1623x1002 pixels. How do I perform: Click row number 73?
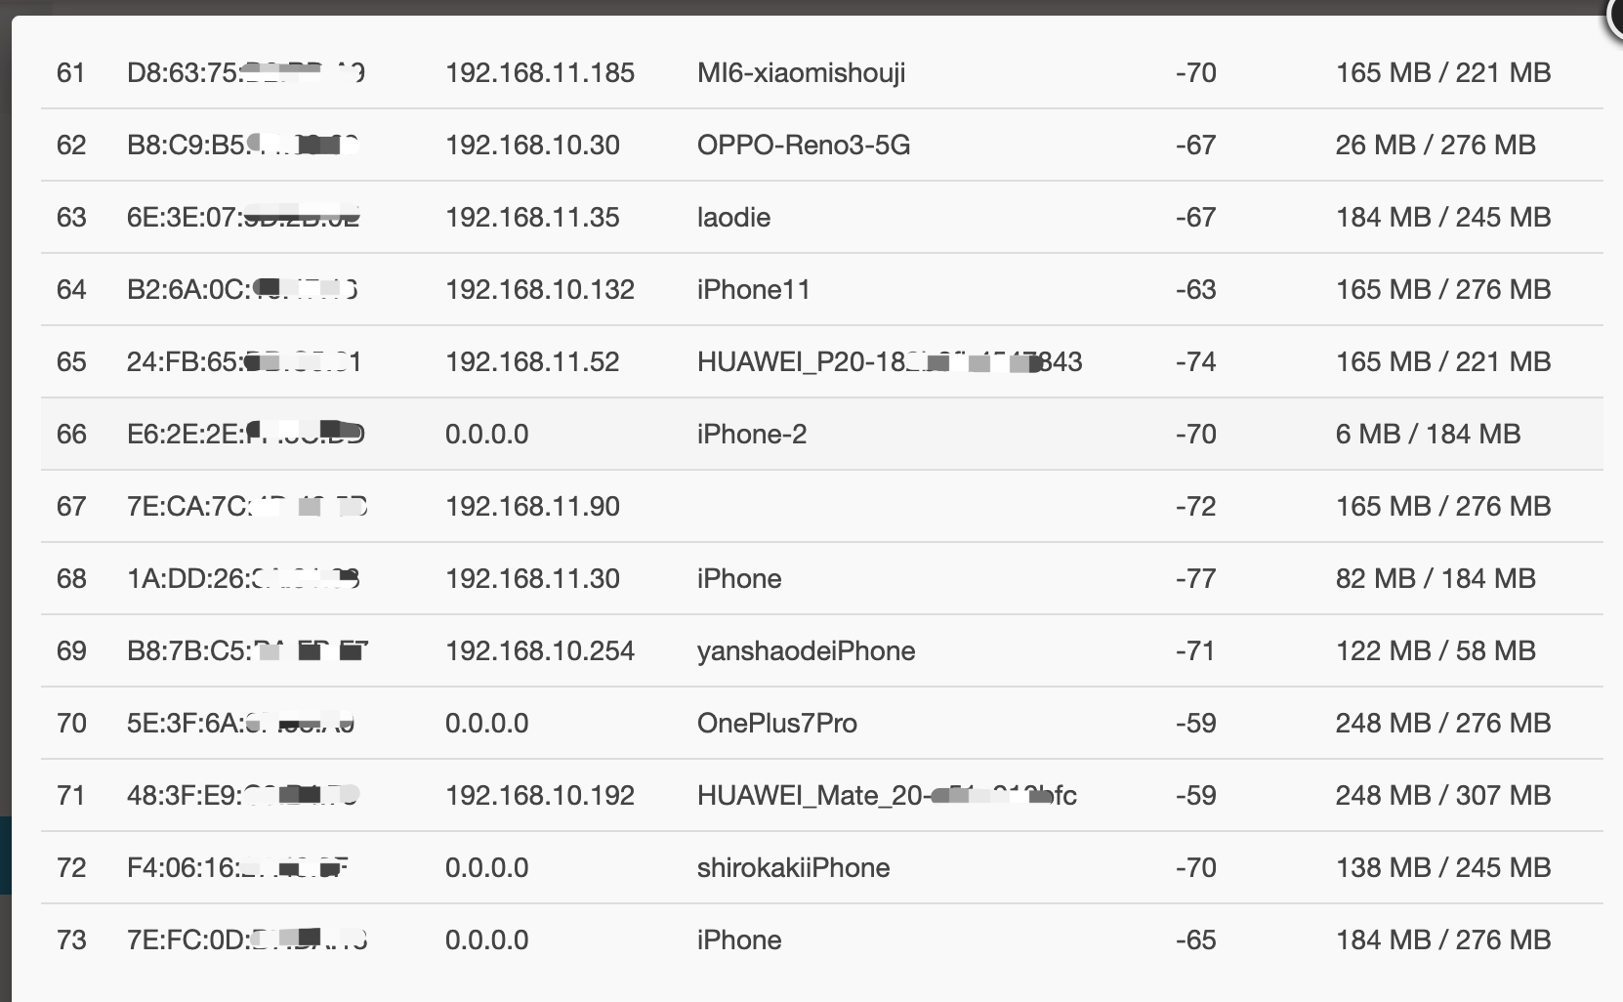pos(71,940)
